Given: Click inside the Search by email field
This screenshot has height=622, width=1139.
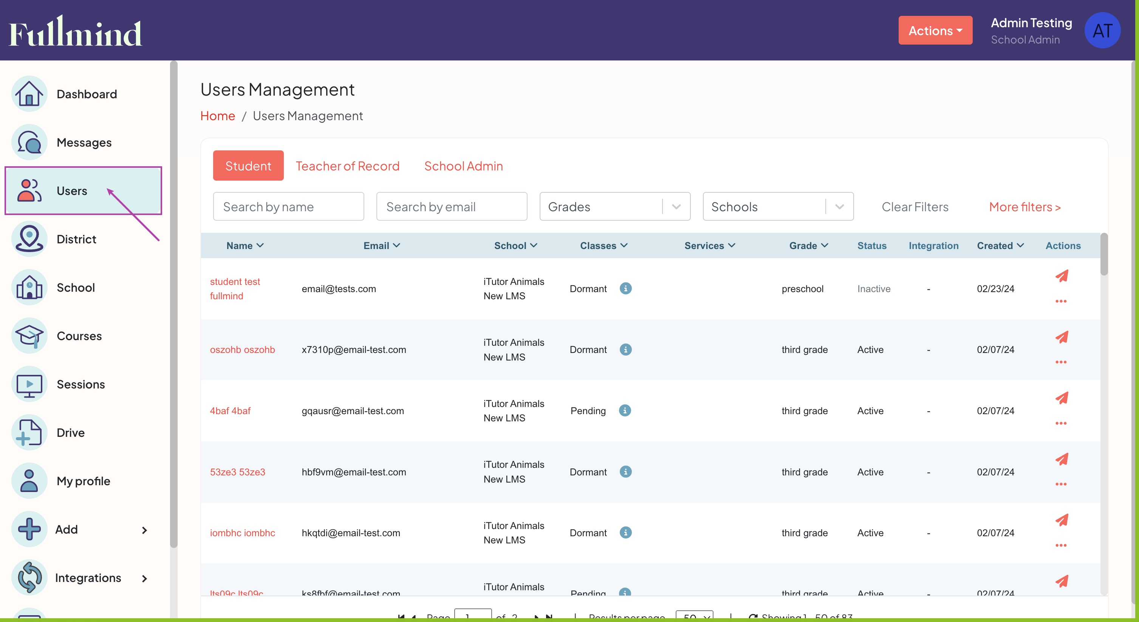Looking at the screenshot, I should click(x=452, y=206).
